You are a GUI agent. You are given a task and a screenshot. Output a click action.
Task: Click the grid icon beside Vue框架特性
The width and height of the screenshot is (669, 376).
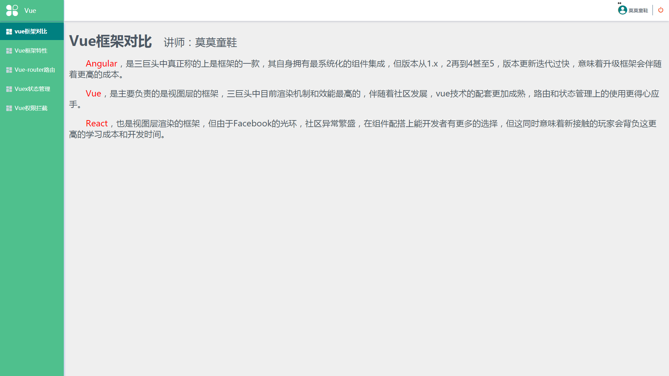point(9,50)
